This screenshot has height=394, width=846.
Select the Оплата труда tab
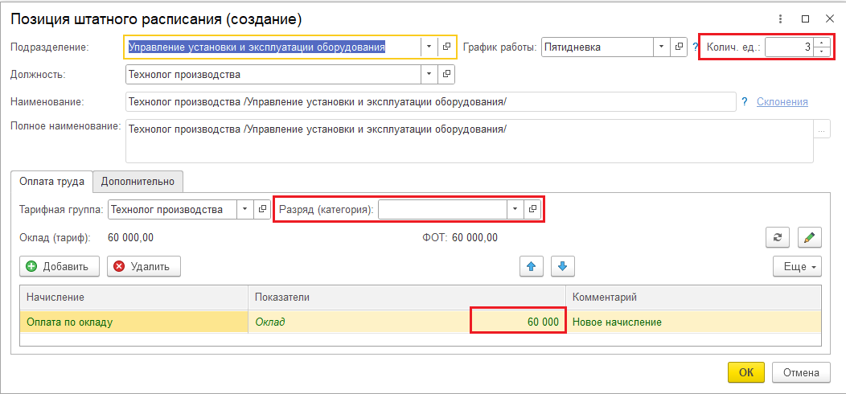(x=51, y=182)
